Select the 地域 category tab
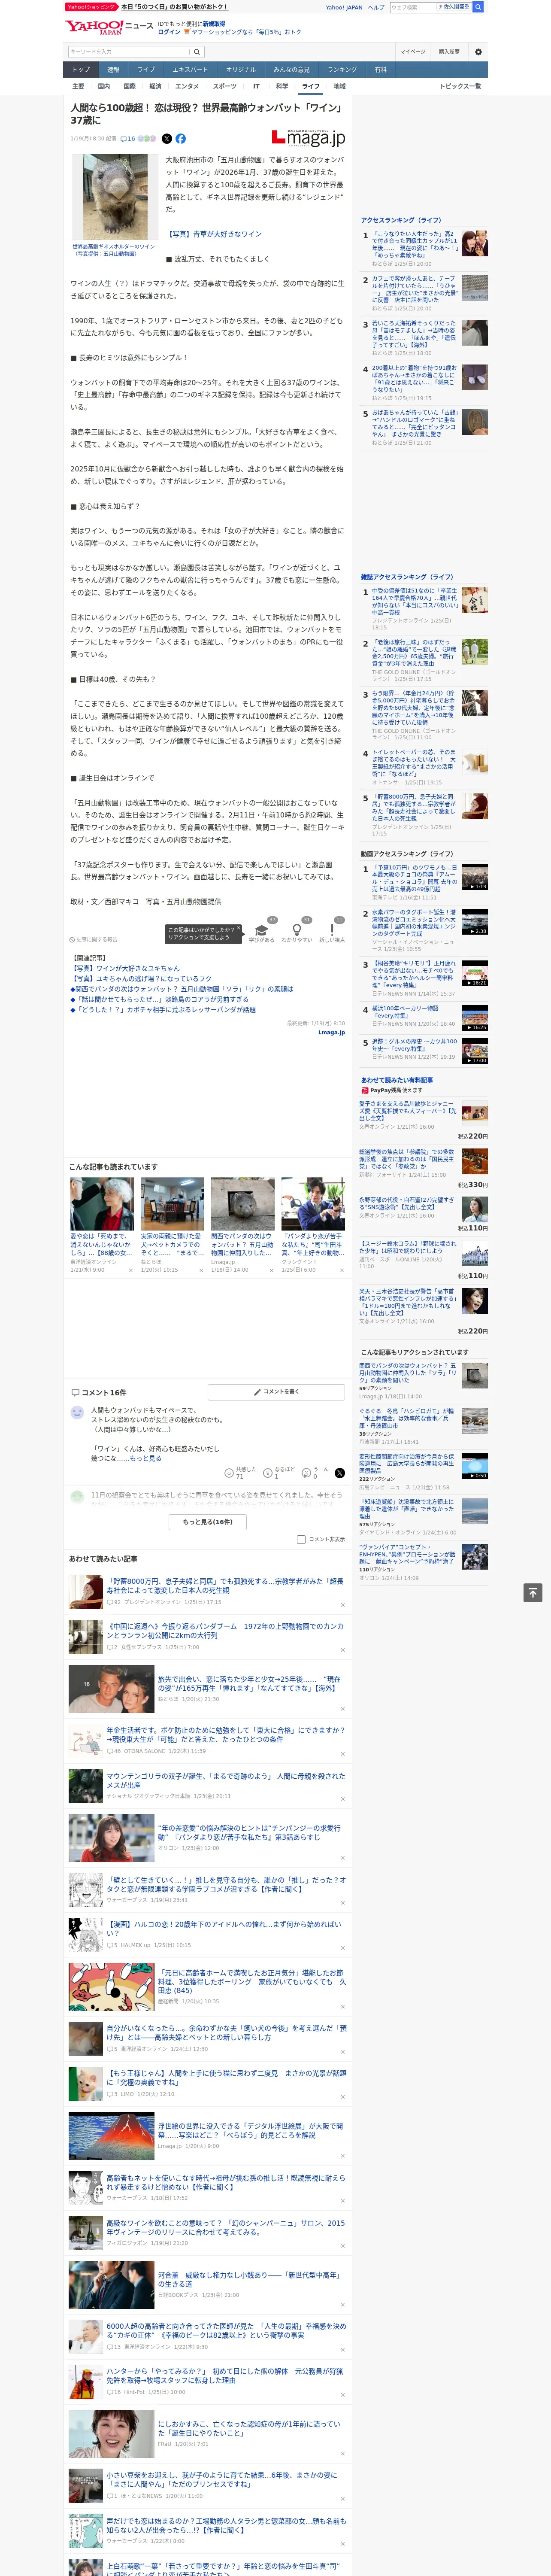The image size is (551, 2576). 339,86
